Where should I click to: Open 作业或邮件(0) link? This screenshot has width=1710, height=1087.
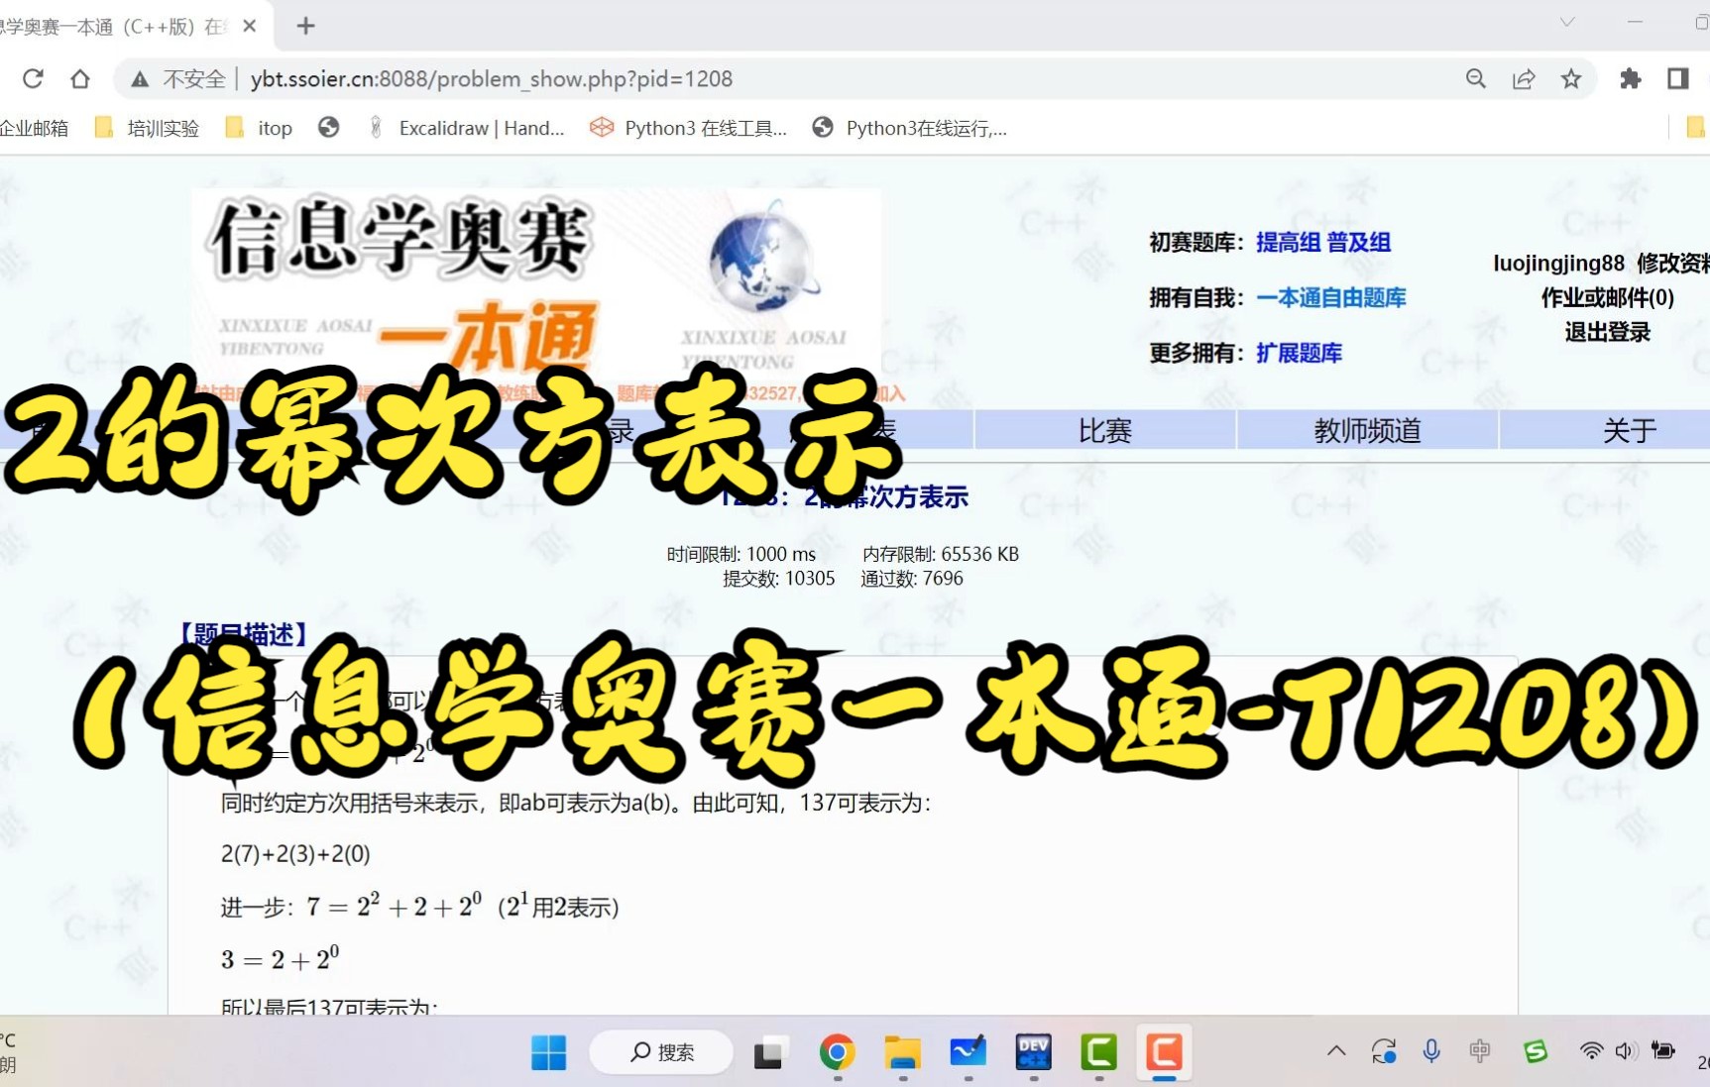(1607, 297)
